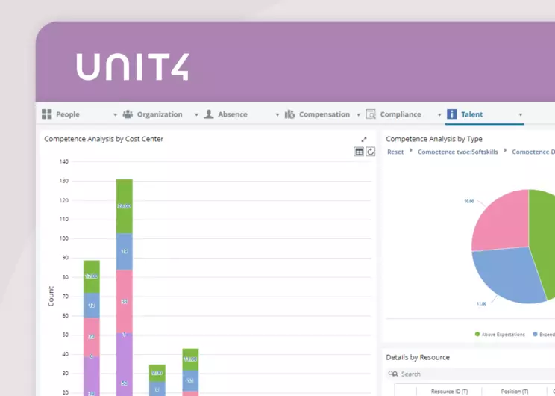555x396 pixels.
Task: Open the Talent menu dropdown arrow
Action: click(521, 115)
